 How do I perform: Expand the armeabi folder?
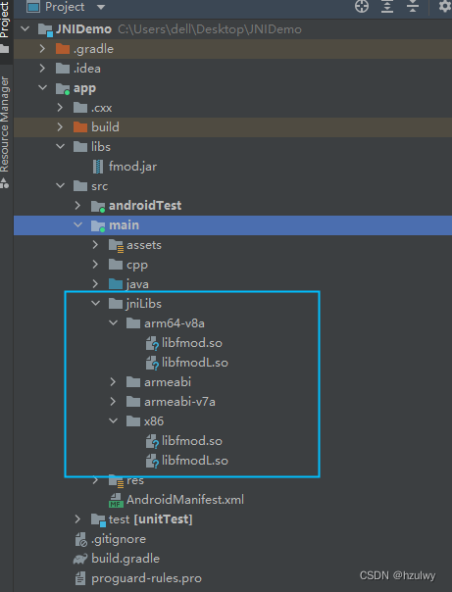click(113, 381)
